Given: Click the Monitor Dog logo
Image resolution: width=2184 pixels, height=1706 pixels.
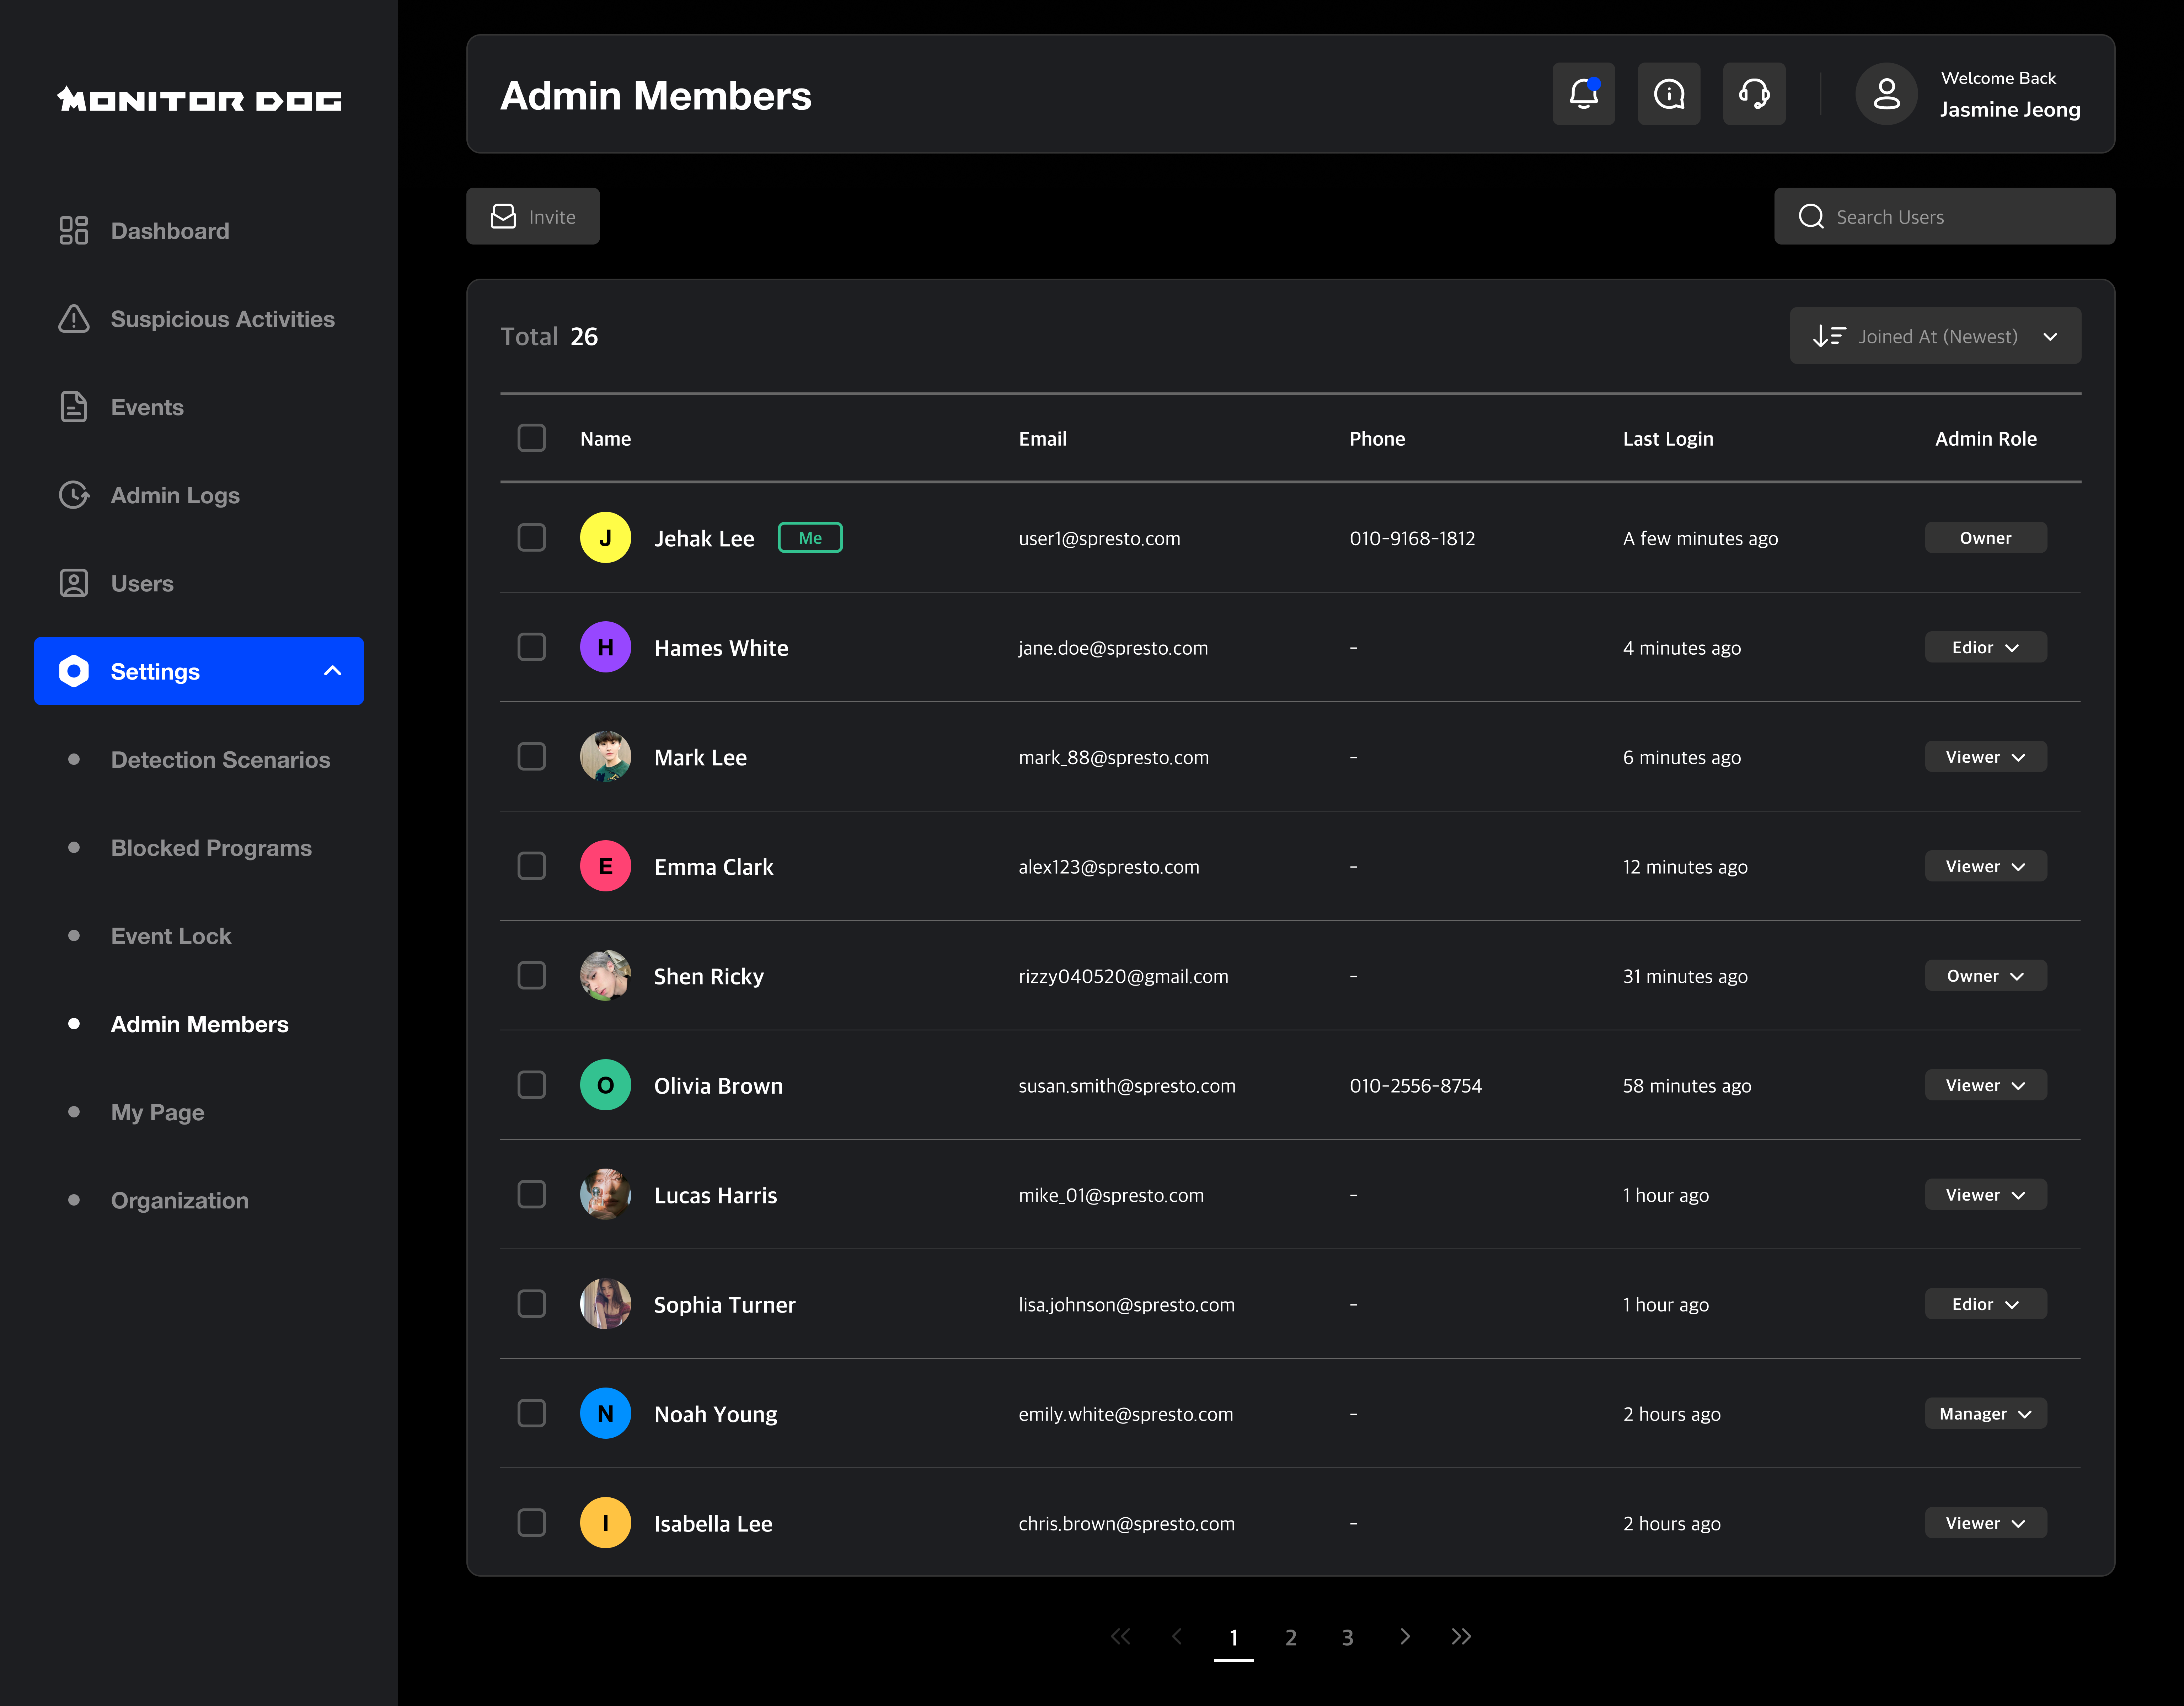Looking at the screenshot, I should (199, 100).
